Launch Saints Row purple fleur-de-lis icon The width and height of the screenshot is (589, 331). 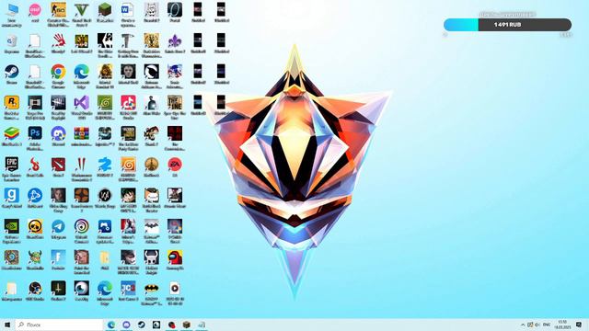(x=175, y=40)
